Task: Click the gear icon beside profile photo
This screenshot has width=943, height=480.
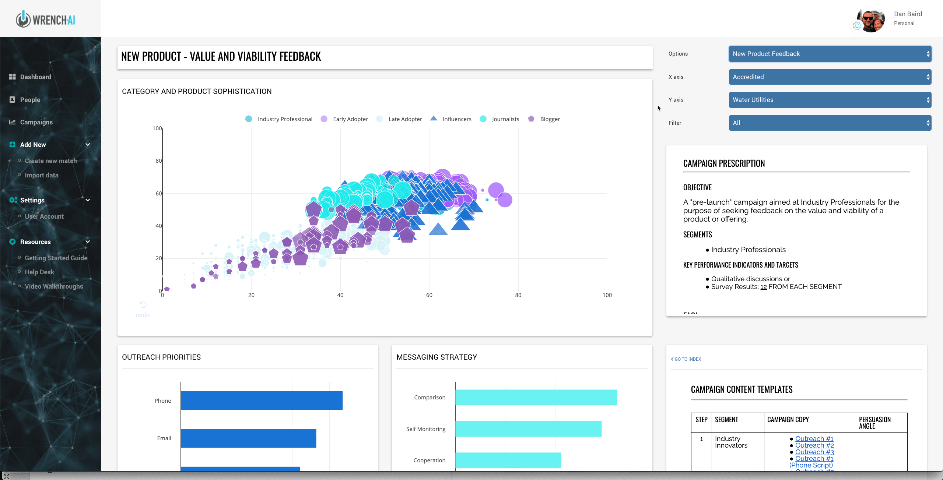Action: pyautogui.click(x=857, y=26)
